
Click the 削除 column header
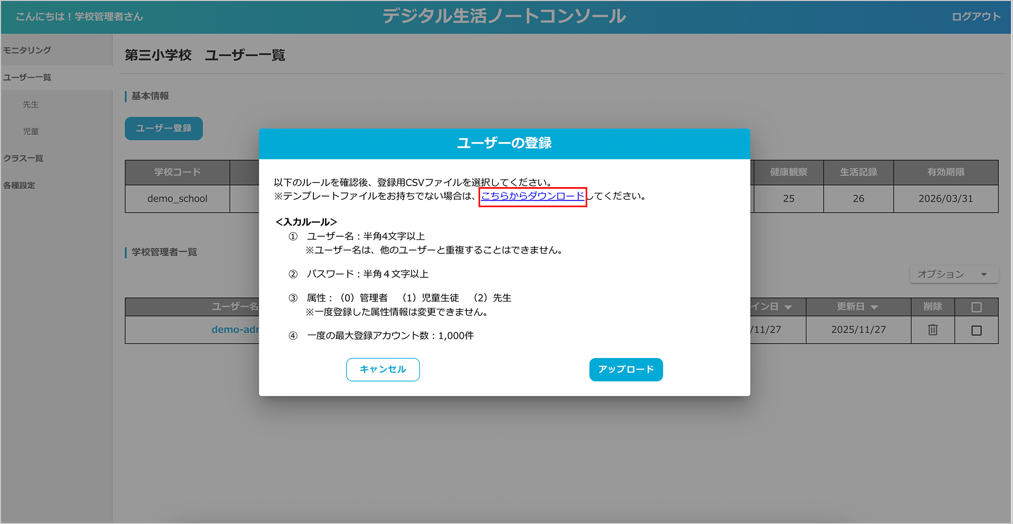coord(932,306)
